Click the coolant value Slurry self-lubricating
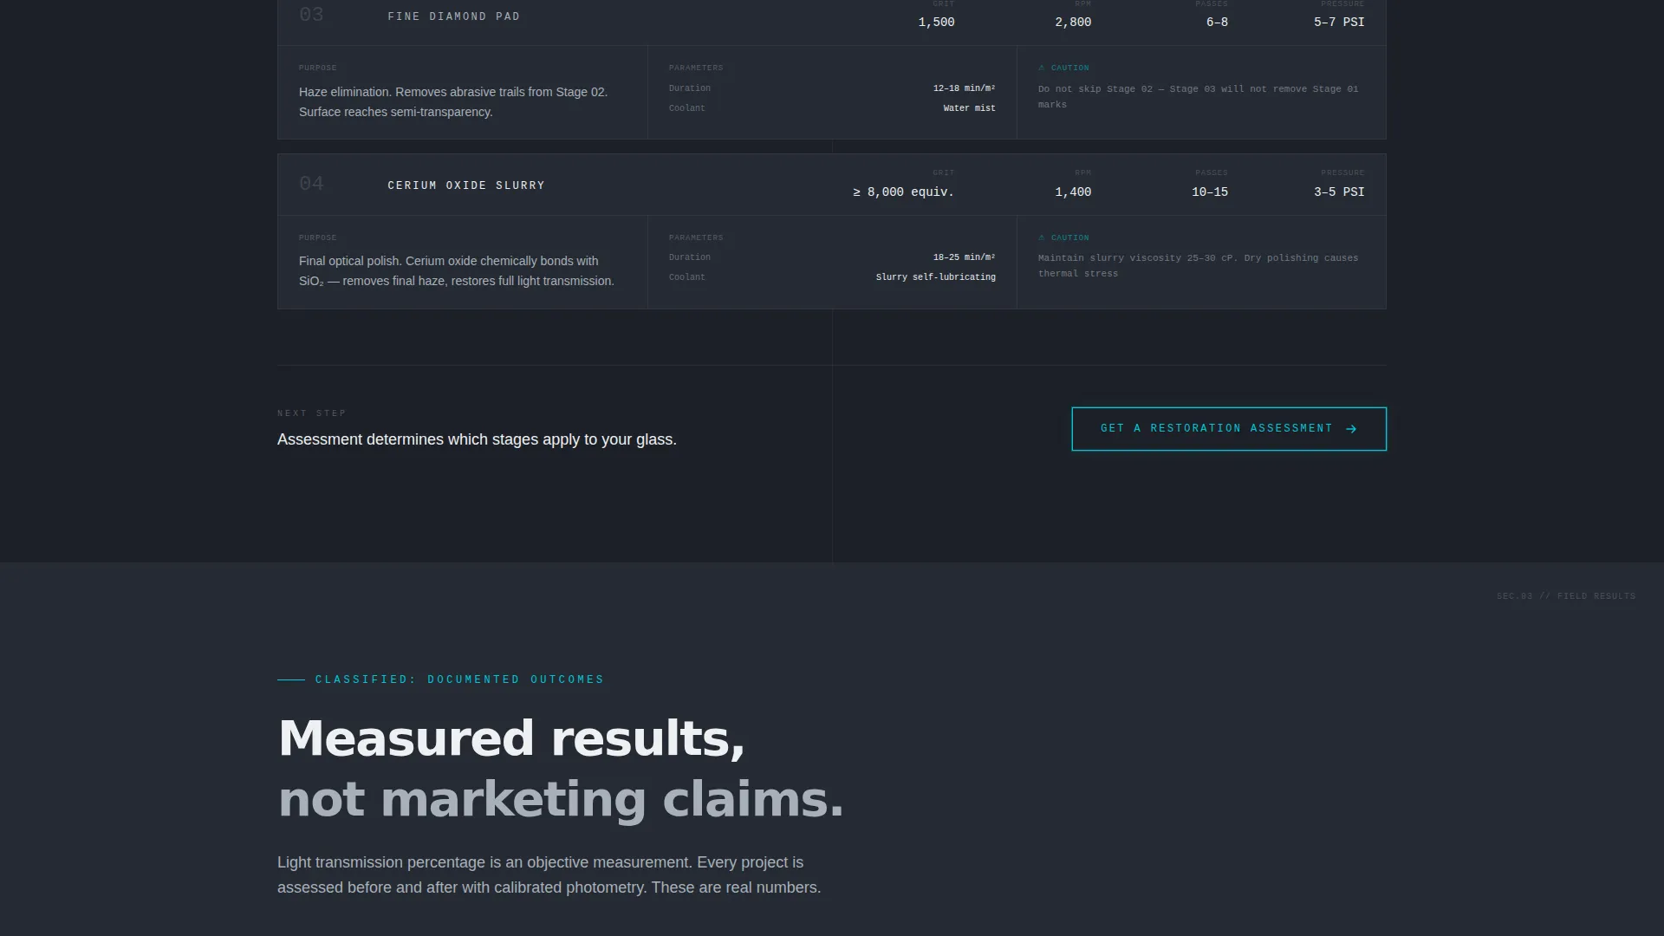The width and height of the screenshot is (1664, 936). click(936, 277)
